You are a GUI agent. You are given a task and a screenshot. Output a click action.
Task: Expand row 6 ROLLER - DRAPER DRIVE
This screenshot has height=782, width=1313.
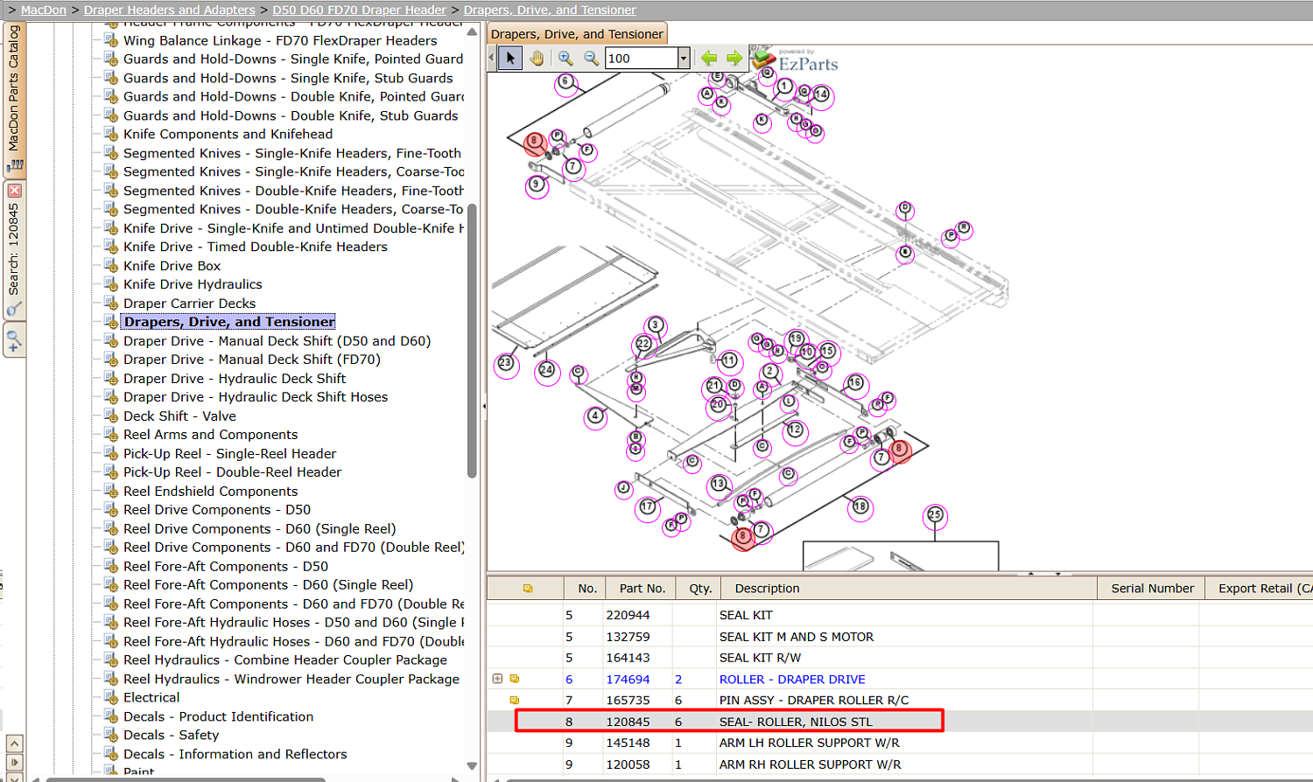[x=498, y=679]
